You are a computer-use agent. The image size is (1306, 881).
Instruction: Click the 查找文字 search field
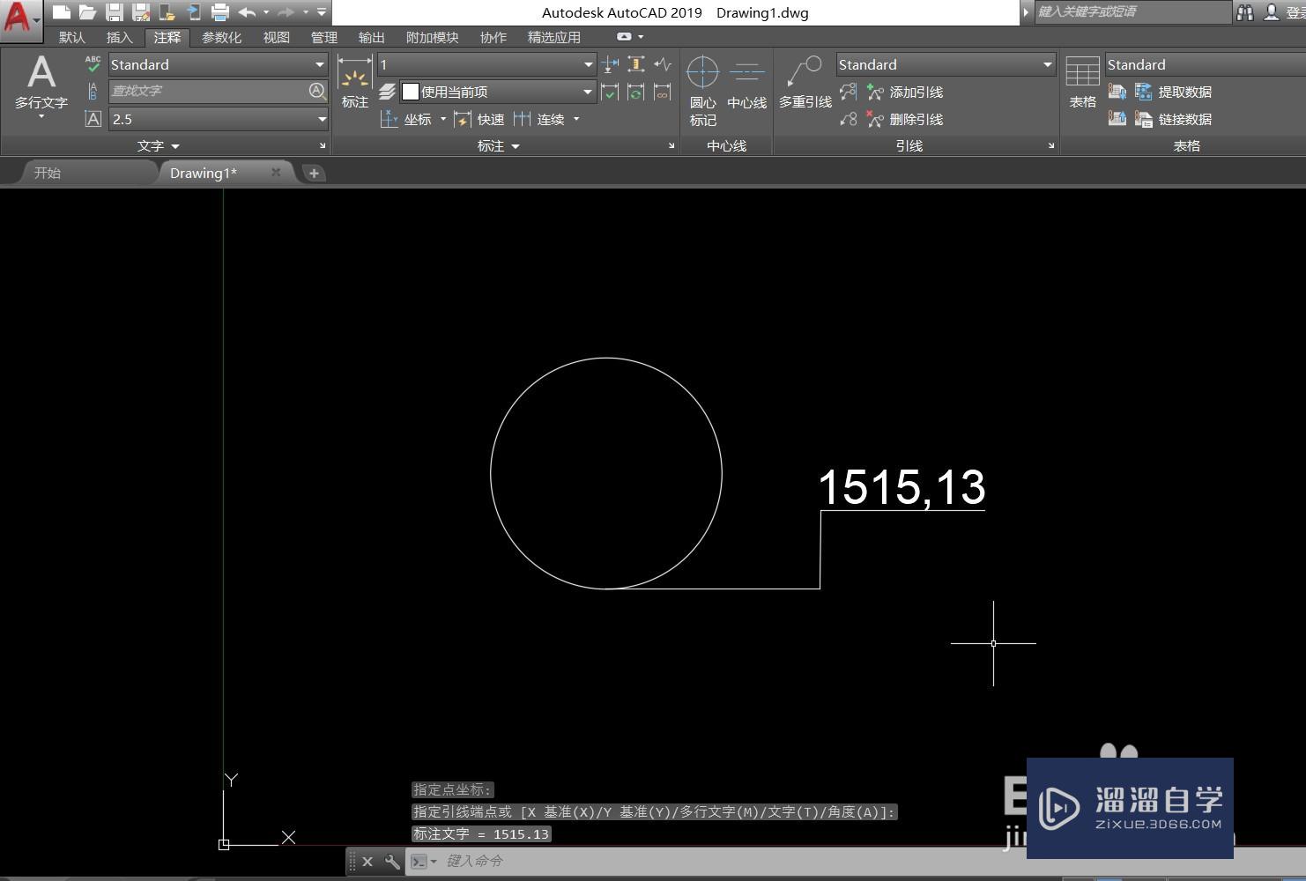tap(208, 91)
